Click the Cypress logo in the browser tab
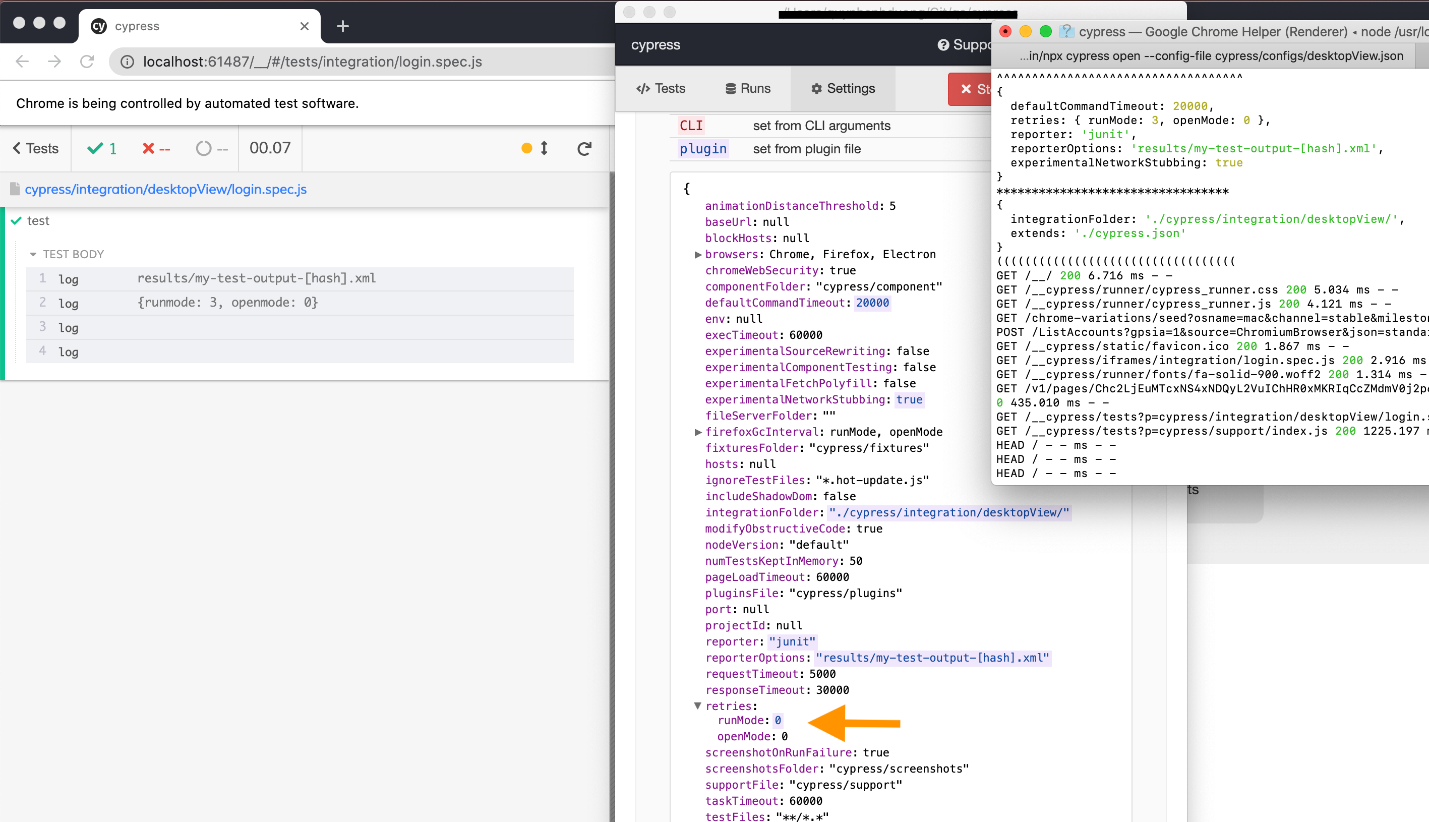Image resolution: width=1429 pixels, height=822 pixels. (x=99, y=26)
